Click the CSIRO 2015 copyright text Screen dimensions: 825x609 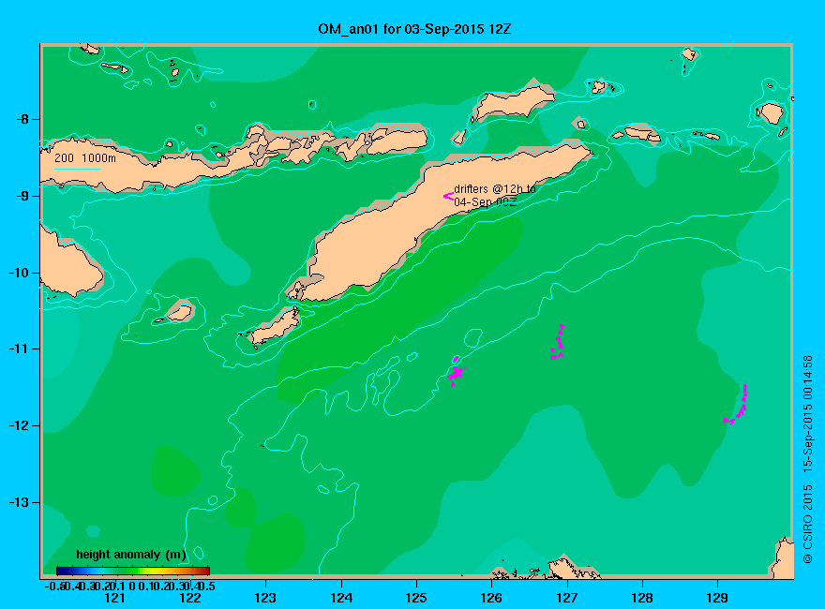(807, 525)
